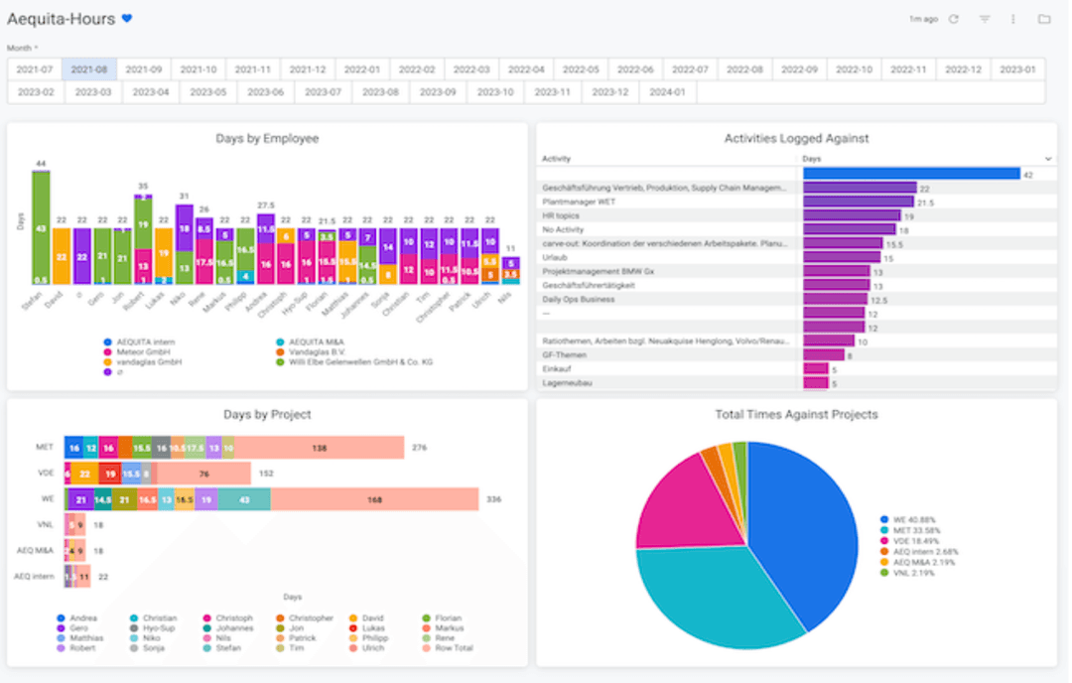
Task: Toggle Florian in the Days by Project legend
Action: (442, 618)
